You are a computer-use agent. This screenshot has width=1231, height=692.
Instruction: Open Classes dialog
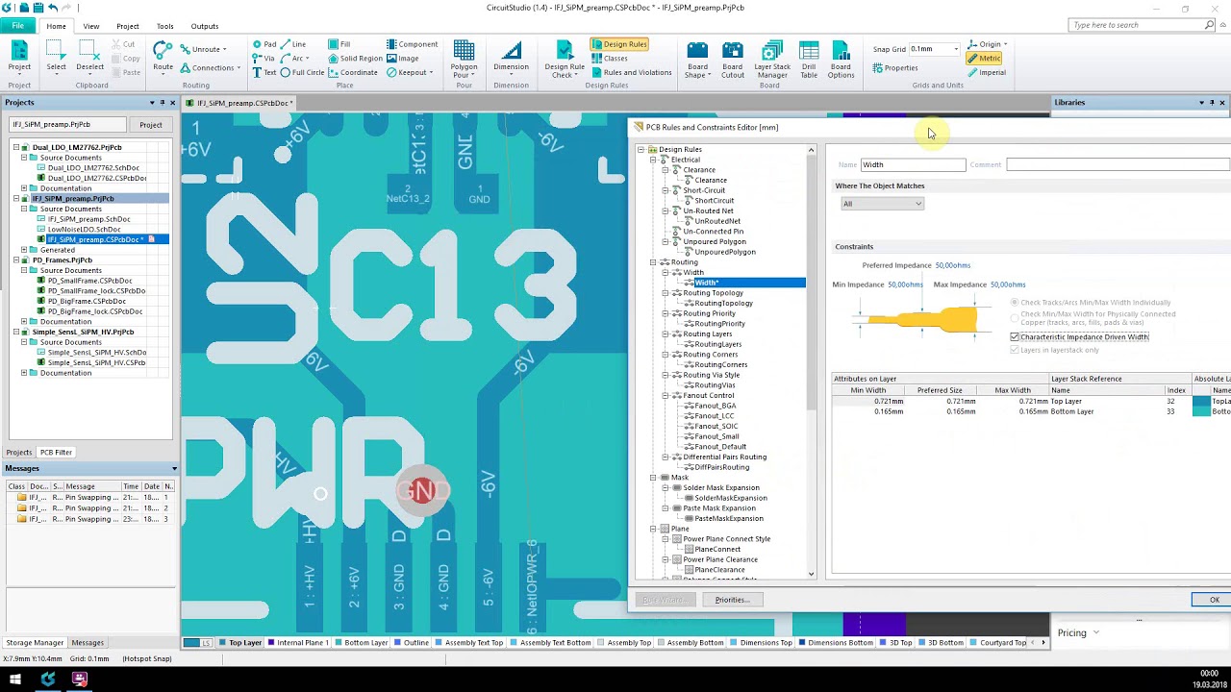point(609,59)
